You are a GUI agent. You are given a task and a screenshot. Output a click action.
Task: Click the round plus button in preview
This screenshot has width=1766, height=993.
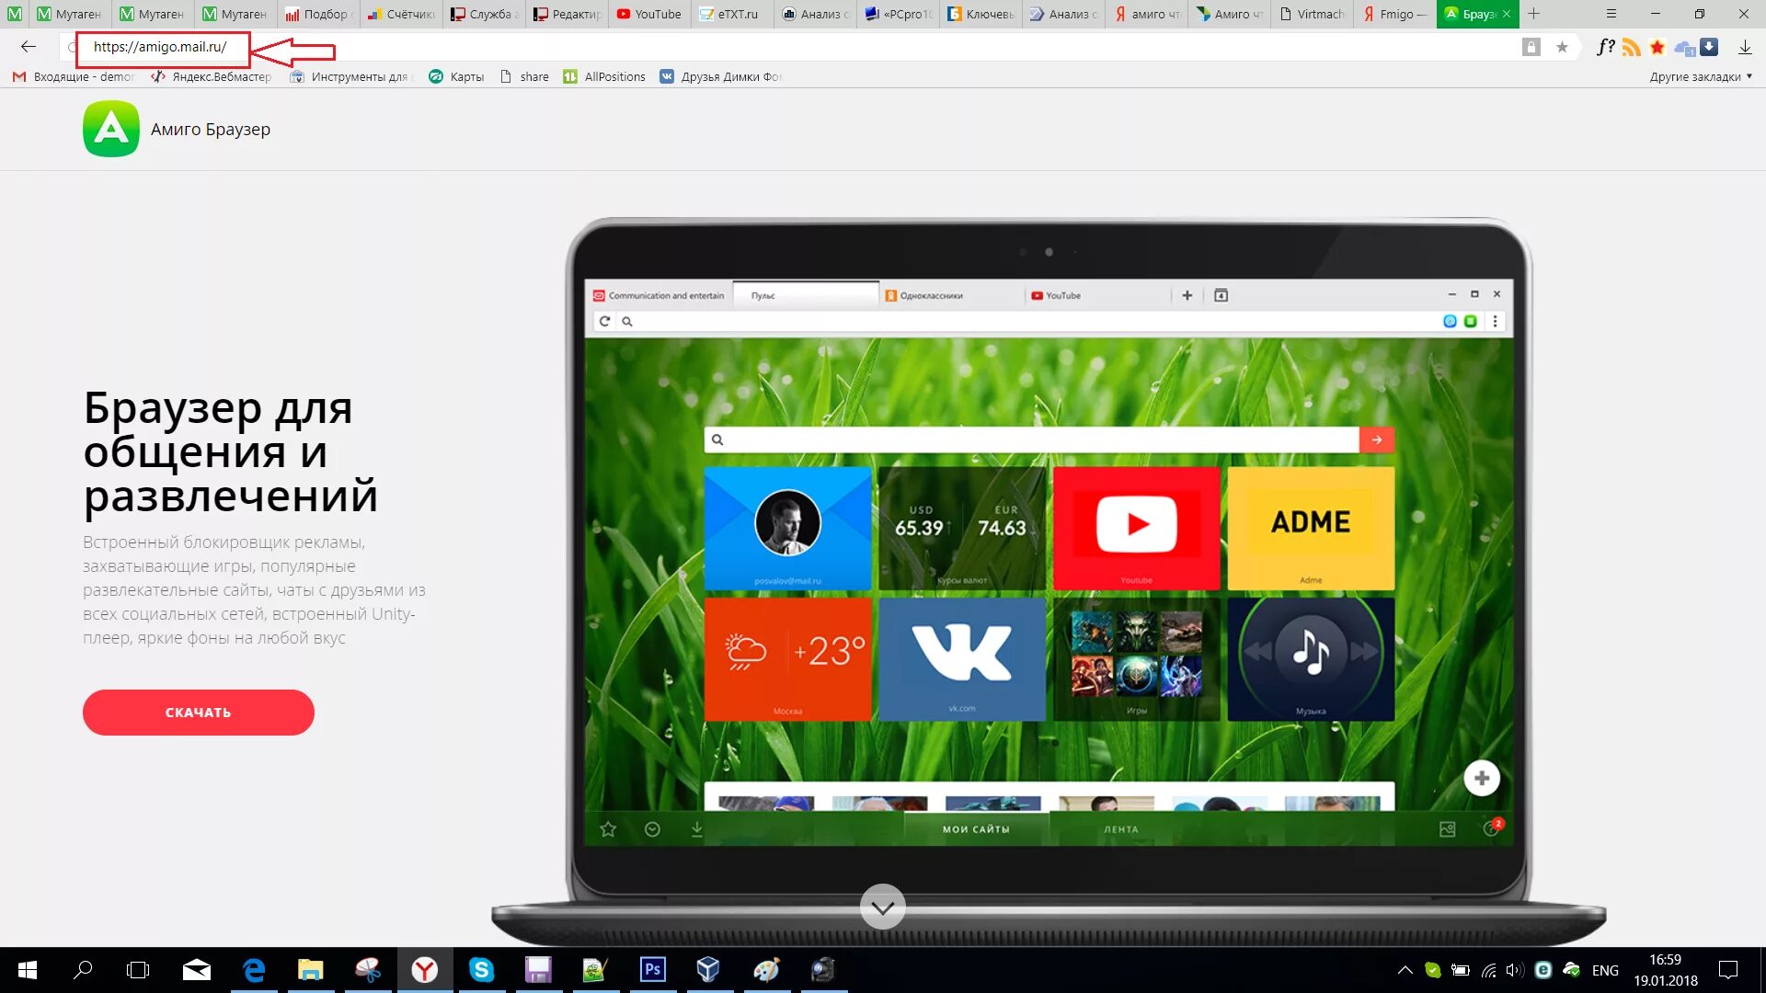pos(1482,779)
